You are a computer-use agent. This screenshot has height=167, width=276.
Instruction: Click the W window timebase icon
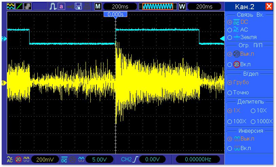pos(182,6)
